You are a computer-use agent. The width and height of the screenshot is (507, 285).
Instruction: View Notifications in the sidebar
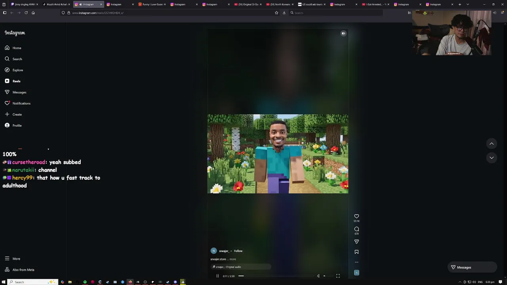[x=17, y=103]
